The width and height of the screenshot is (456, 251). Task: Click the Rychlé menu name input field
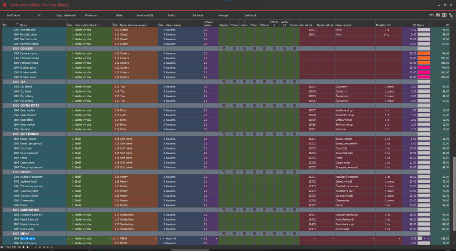pos(43,238)
